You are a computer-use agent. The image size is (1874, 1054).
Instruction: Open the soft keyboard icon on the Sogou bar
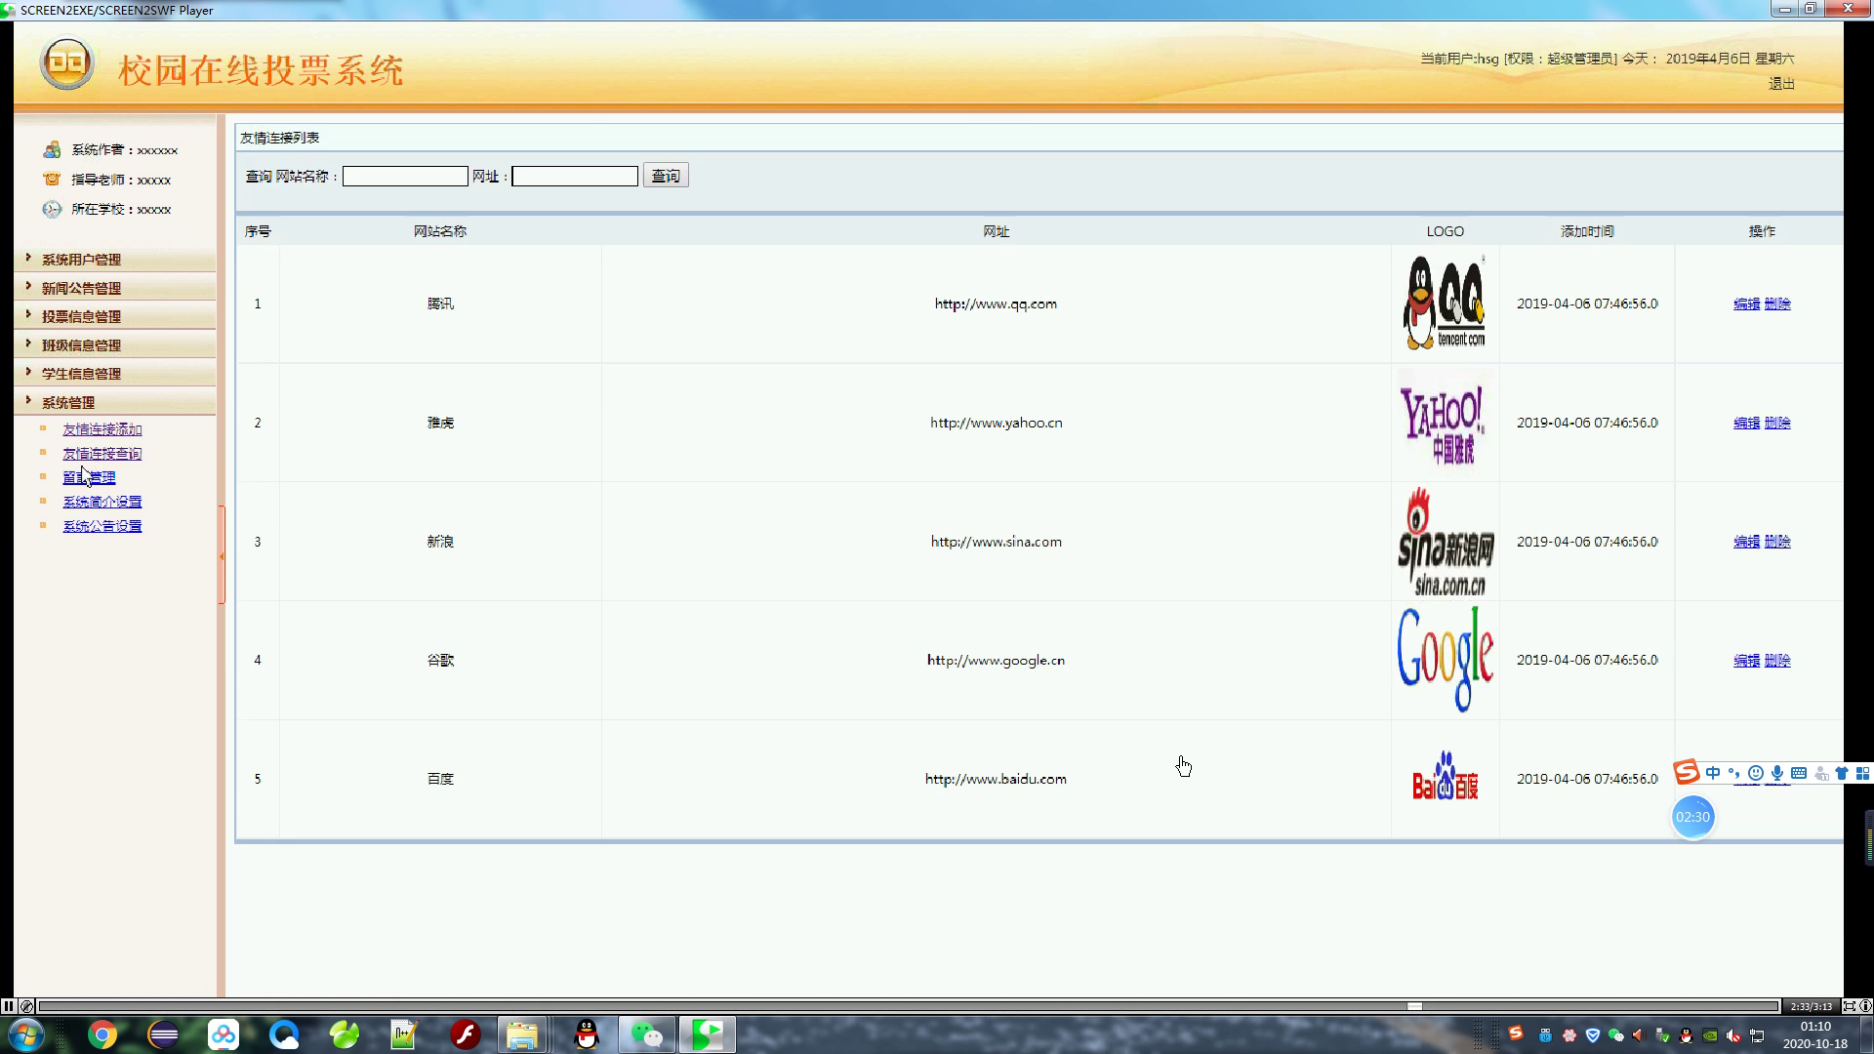(x=1799, y=773)
